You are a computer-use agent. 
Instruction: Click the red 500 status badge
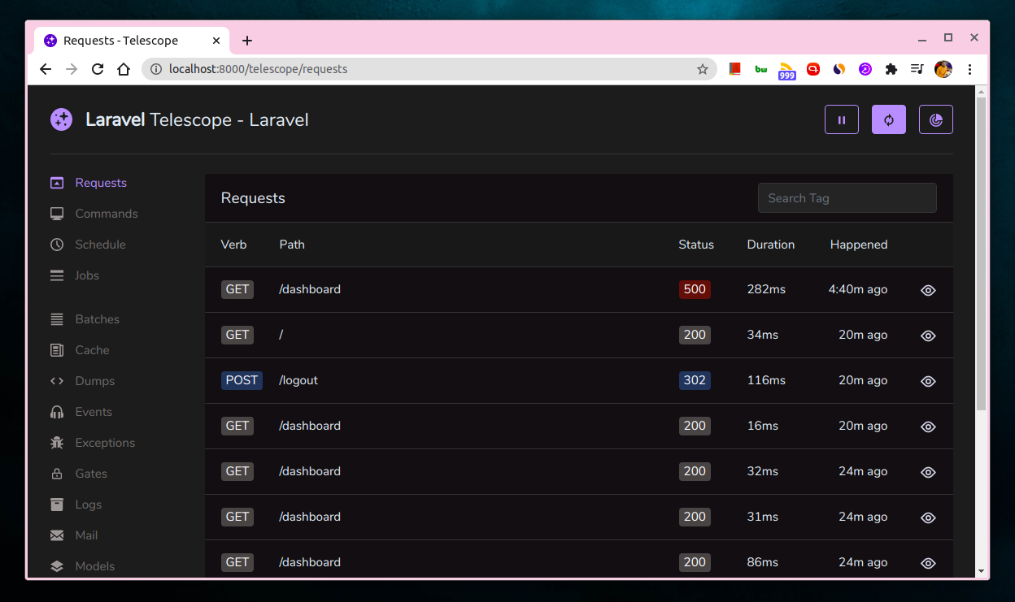695,289
